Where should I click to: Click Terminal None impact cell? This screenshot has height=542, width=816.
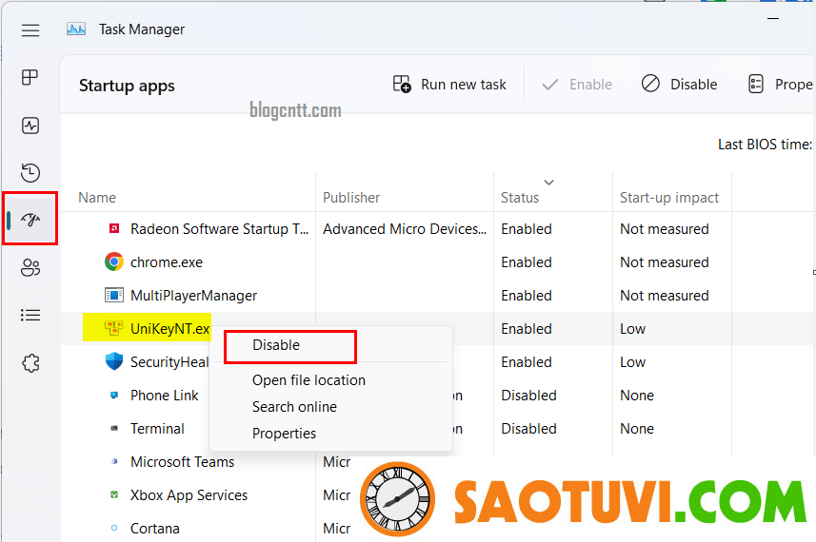[636, 429]
